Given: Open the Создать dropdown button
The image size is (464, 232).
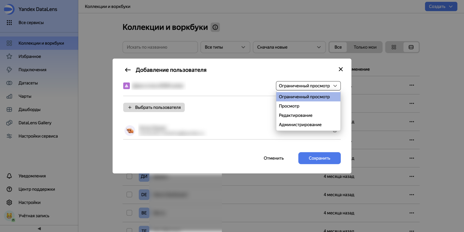Looking at the screenshot, I should click(441, 6).
